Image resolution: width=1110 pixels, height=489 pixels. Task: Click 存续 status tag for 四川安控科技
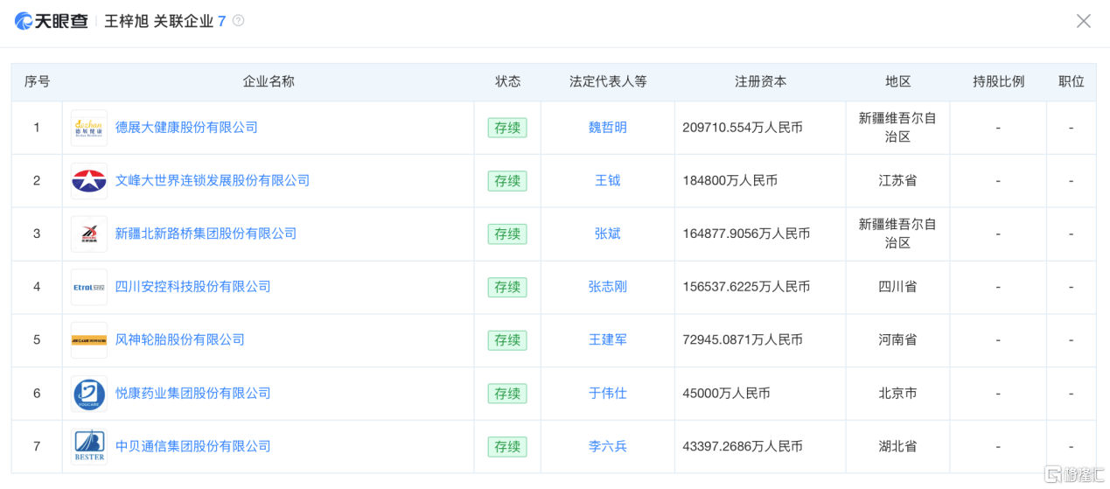pos(507,287)
